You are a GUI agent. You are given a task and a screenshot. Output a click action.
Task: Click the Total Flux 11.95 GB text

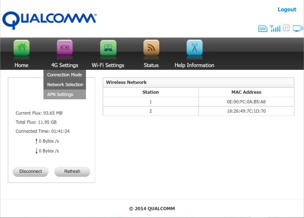(x=36, y=122)
